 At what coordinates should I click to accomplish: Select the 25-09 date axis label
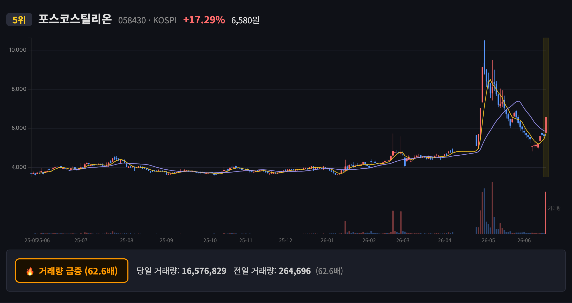[166, 240]
